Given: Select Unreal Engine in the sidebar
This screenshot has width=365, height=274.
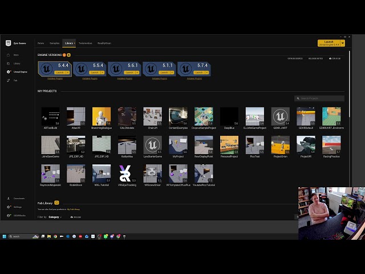Looking at the screenshot, I should (17, 72).
